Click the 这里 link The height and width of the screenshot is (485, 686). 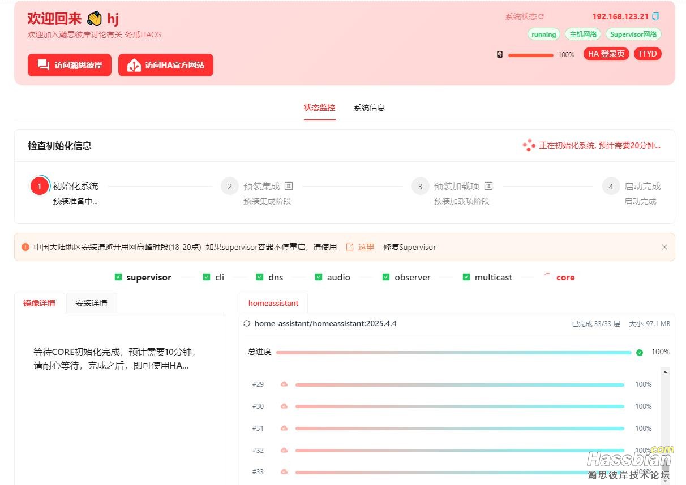366,247
